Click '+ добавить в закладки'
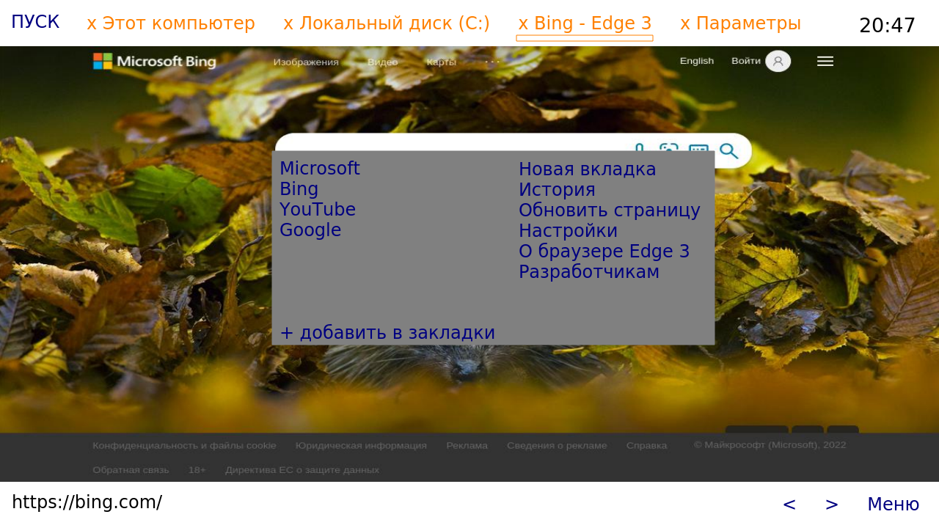The width and height of the screenshot is (939, 528). pos(387,333)
